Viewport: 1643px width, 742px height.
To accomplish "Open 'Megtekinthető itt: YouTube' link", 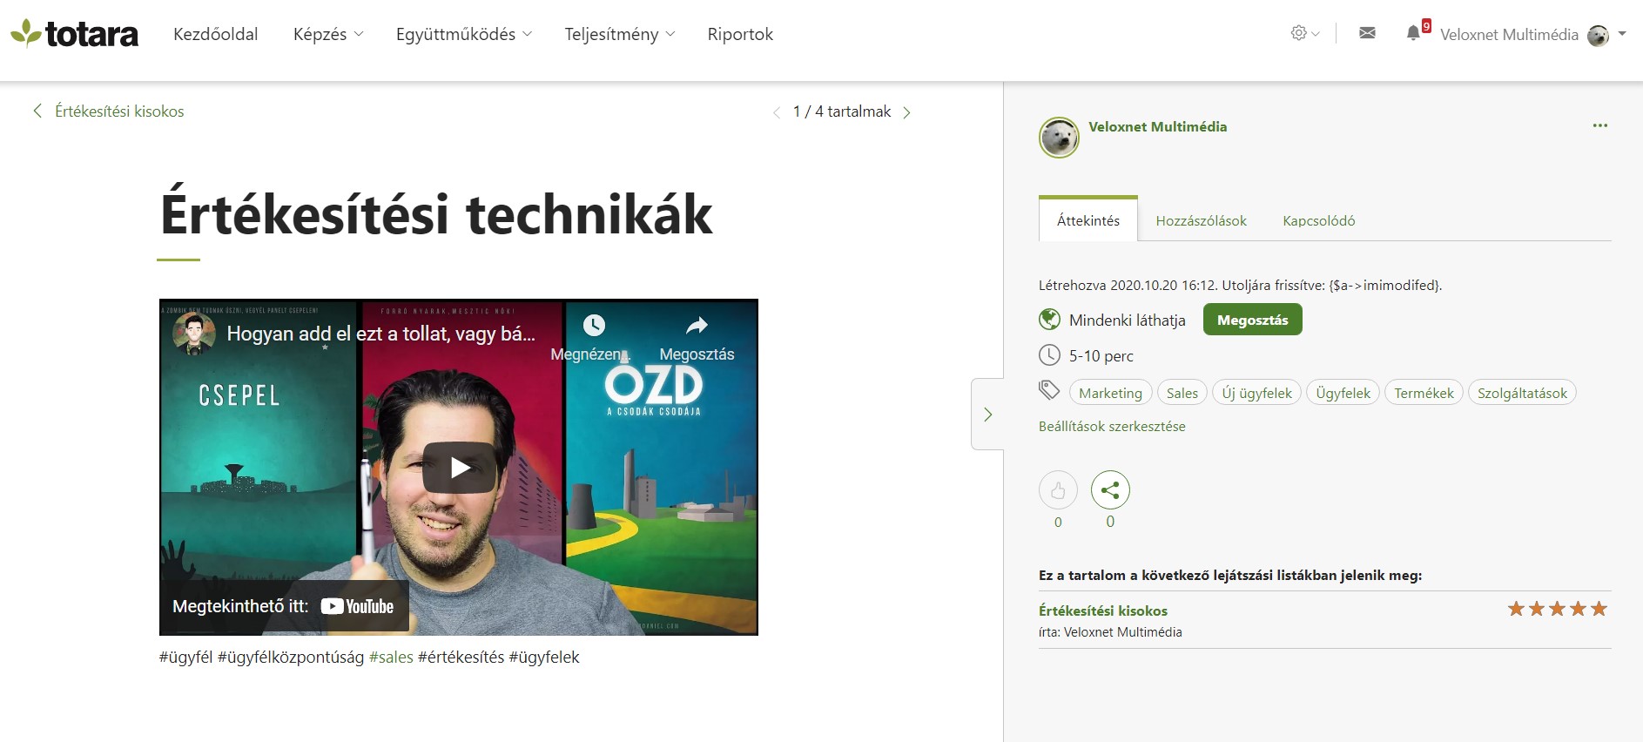I will point(284,606).
